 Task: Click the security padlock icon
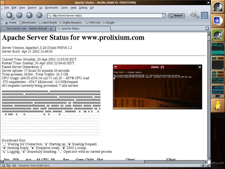tap(209, 166)
